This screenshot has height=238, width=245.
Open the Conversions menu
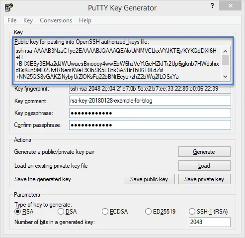56,20
